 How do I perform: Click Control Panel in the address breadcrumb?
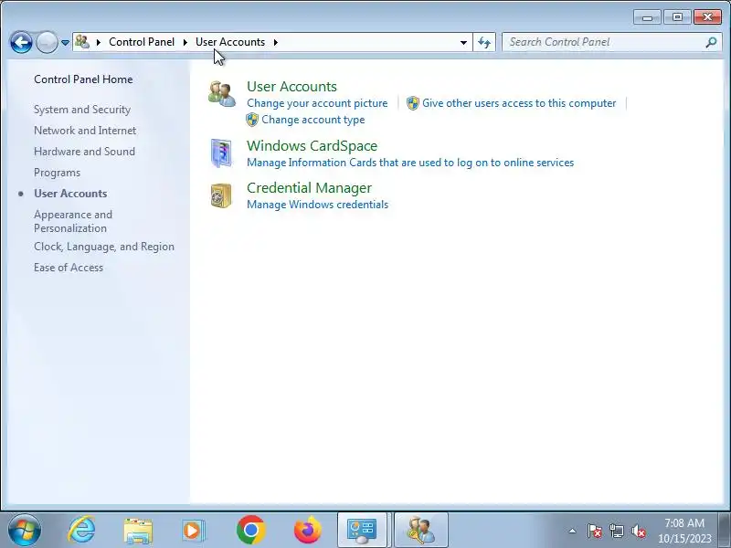[142, 42]
